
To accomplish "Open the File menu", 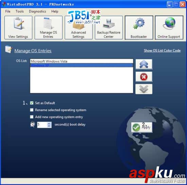I will coord(8,12).
